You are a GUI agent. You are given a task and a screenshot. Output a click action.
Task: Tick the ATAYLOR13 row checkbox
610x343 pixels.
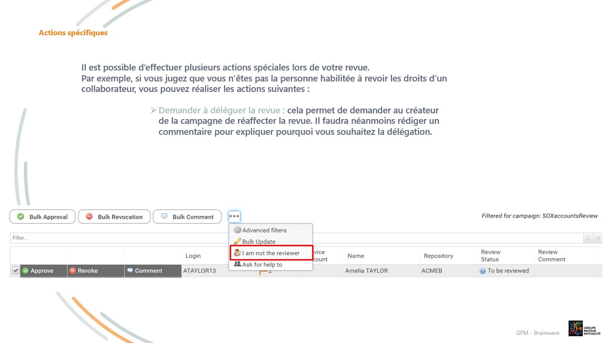click(16, 271)
